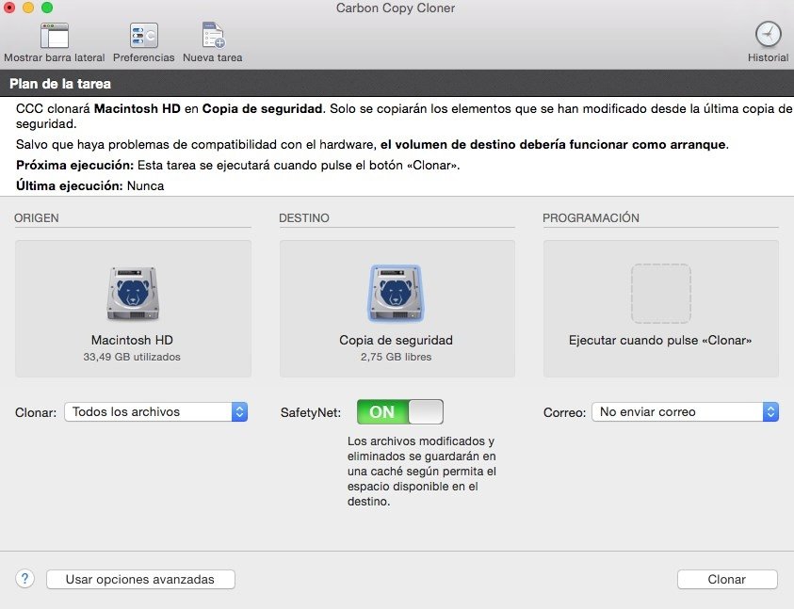Click the ORIGEN section heading
This screenshot has width=794, height=609.
pyautogui.click(x=37, y=218)
